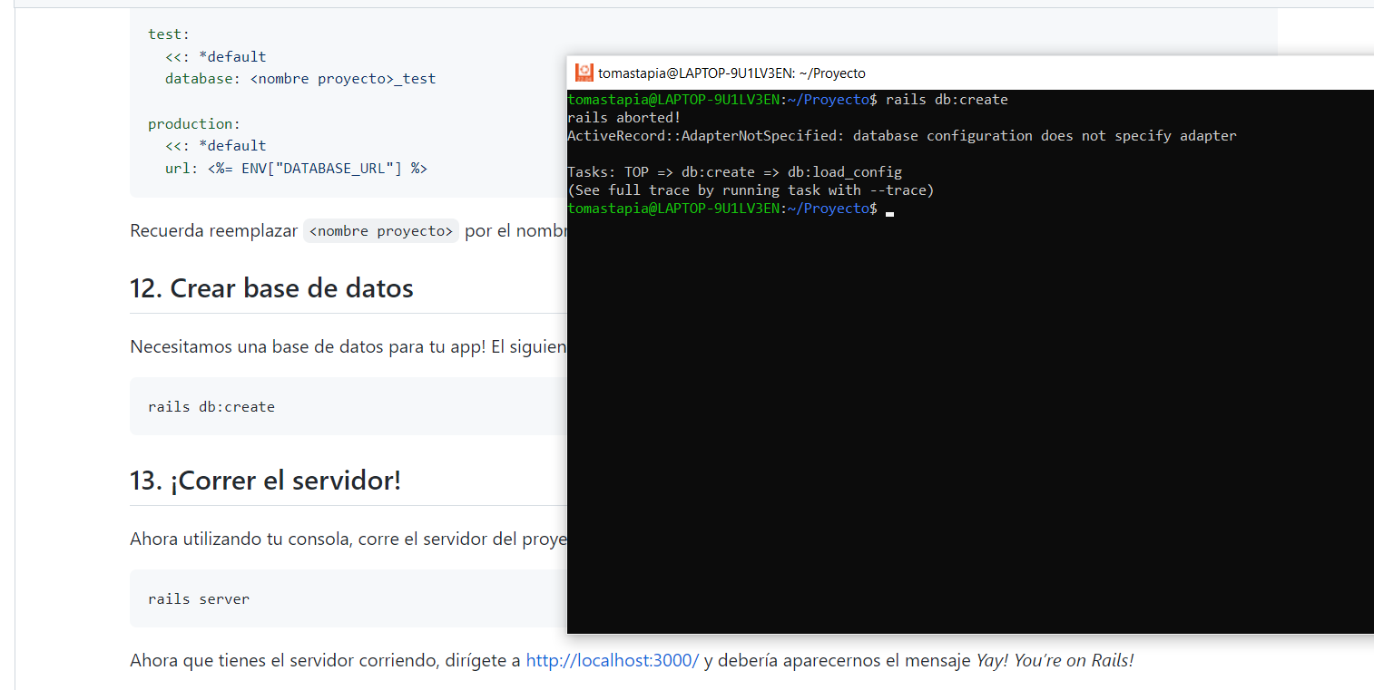The height and width of the screenshot is (690, 1374).
Task: Select the 'rails db:create' code block
Action: click(x=211, y=406)
